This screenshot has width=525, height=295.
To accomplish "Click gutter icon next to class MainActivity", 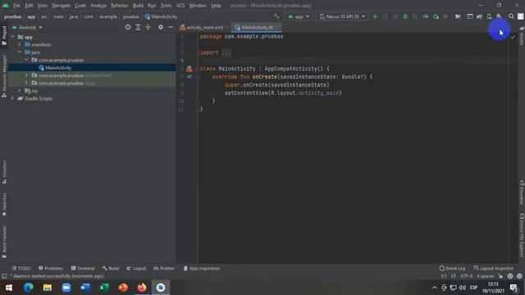I will point(189,69).
